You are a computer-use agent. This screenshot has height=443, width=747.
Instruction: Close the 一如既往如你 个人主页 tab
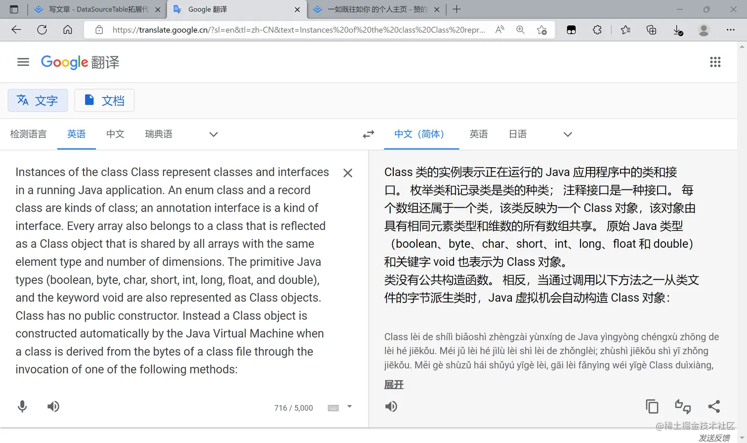(x=437, y=9)
